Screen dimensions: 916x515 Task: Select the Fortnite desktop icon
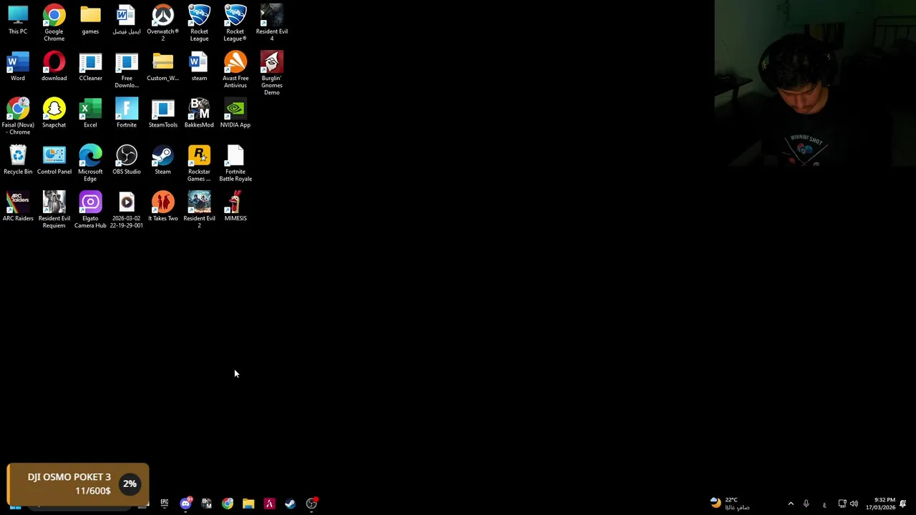(127, 113)
